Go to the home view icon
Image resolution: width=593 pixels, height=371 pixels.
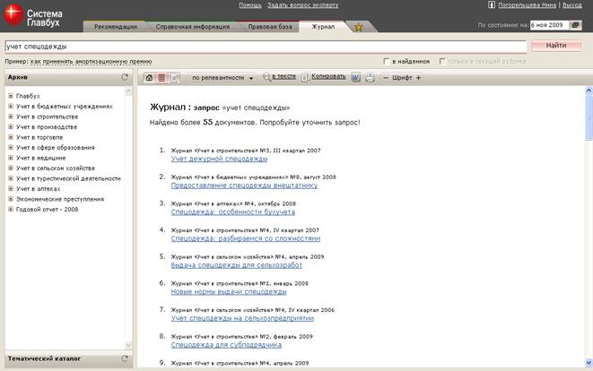tap(150, 78)
